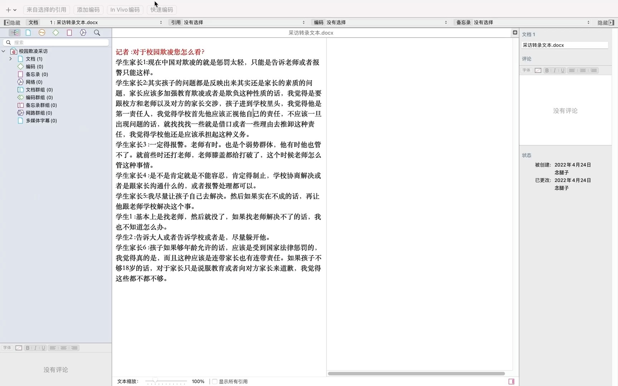618x386 pixels.
Task: Collapse the 校园欺凌采访 project tree
Action: tap(4, 51)
